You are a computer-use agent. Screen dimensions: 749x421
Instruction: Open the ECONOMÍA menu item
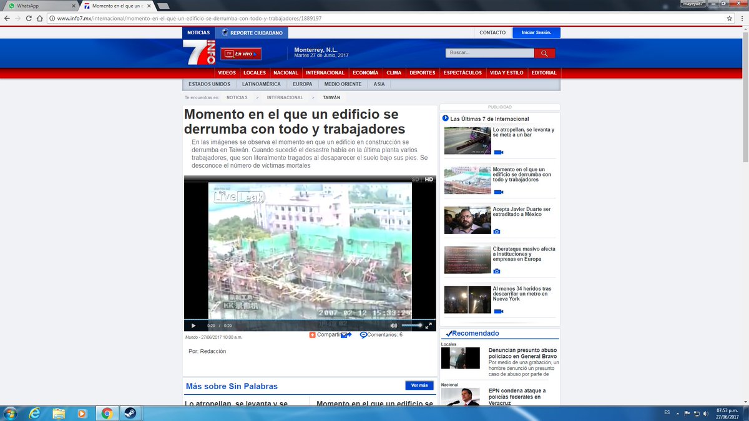pyautogui.click(x=365, y=73)
